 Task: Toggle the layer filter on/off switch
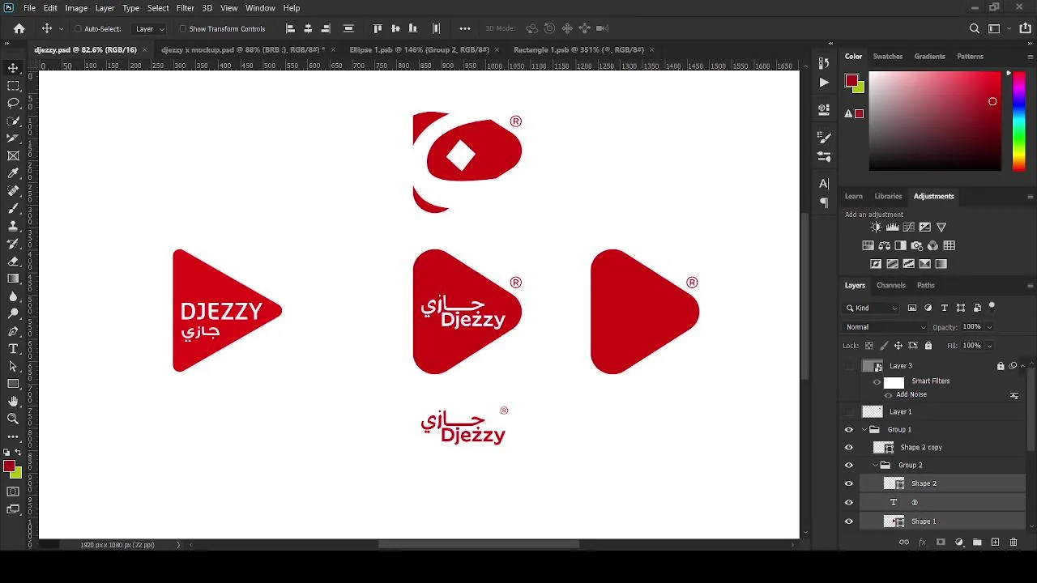[992, 307]
